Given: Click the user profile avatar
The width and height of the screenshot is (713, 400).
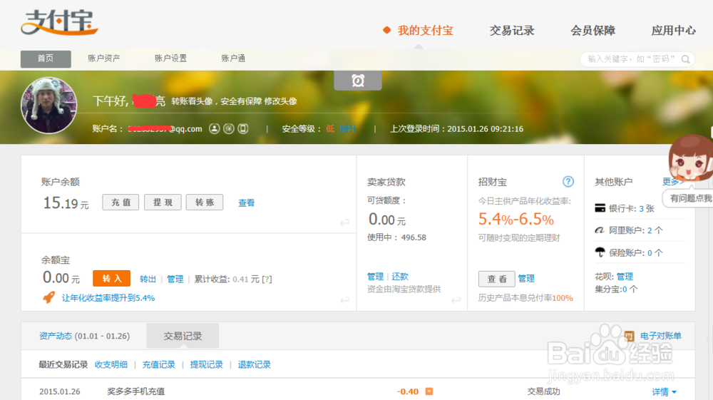Looking at the screenshot, I should [x=49, y=106].
